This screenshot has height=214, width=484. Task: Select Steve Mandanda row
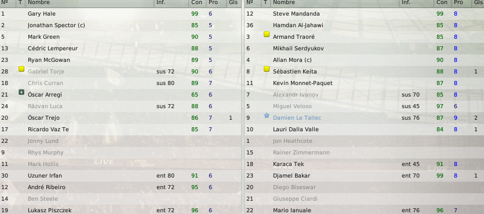(364, 13)
